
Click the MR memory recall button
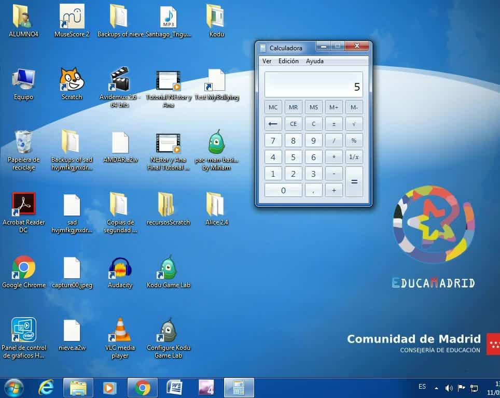294,107
